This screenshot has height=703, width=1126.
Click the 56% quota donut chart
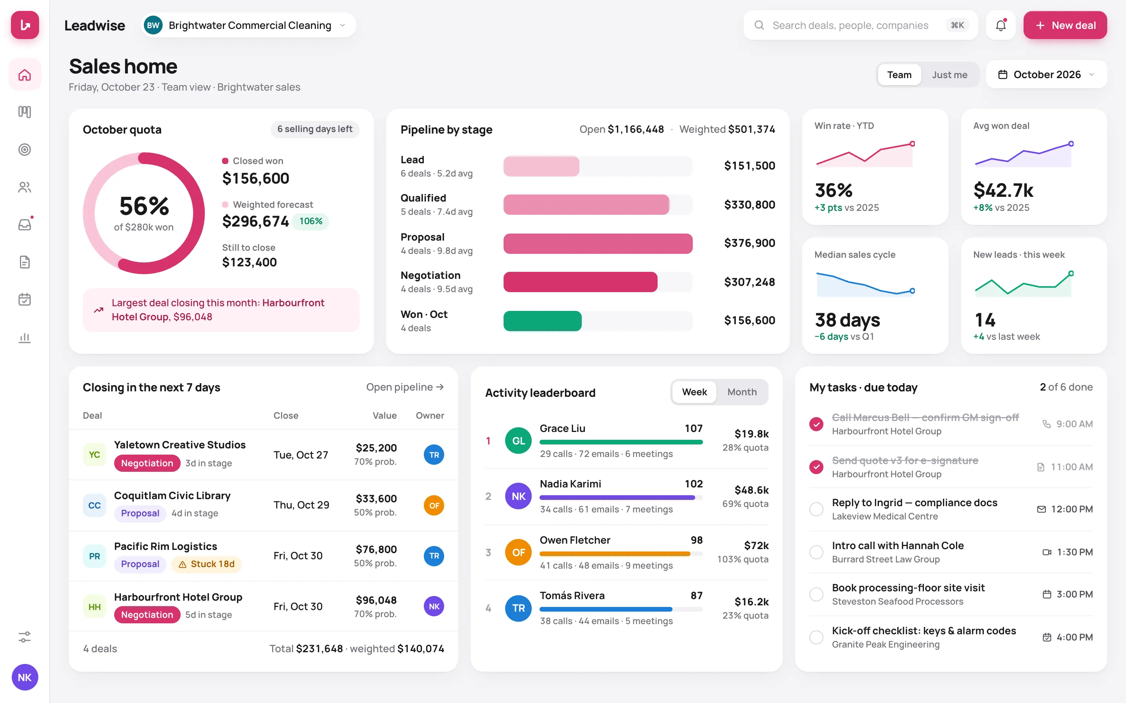point(144,213)
